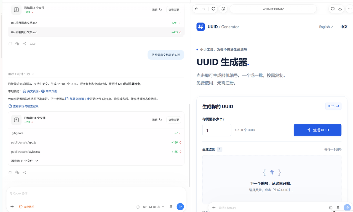Open the 部署文档第 3 步 link
The width and height of the screenshot is (353, 212).
coord(77,99)
